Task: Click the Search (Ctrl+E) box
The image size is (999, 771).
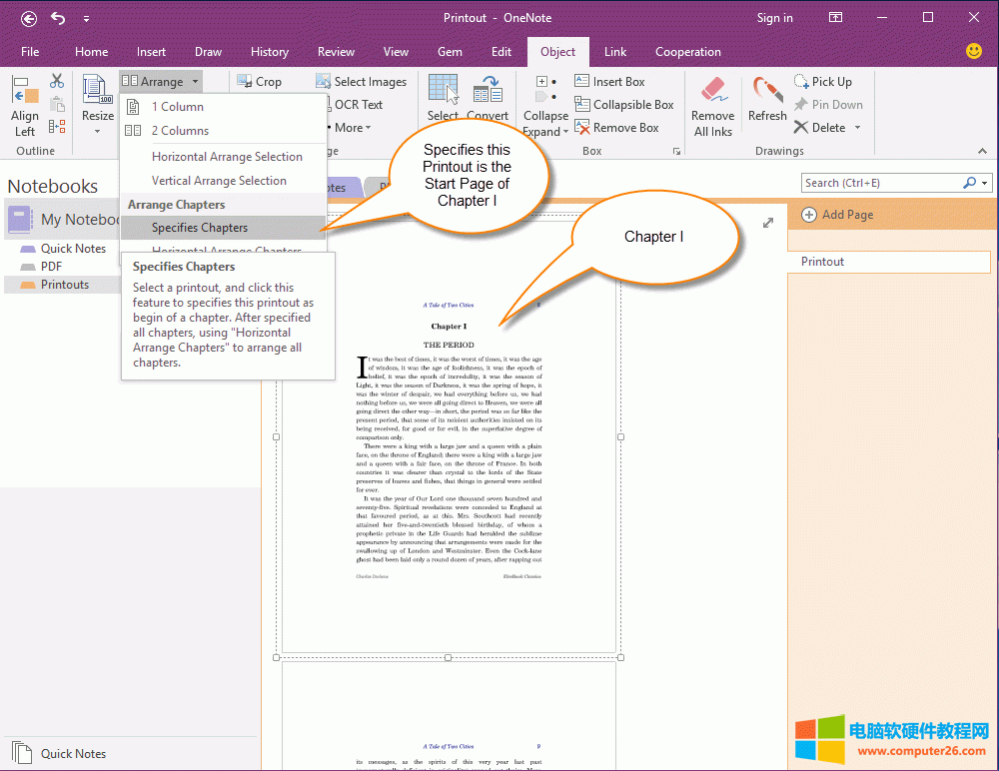Action: (x=881, y=183)
